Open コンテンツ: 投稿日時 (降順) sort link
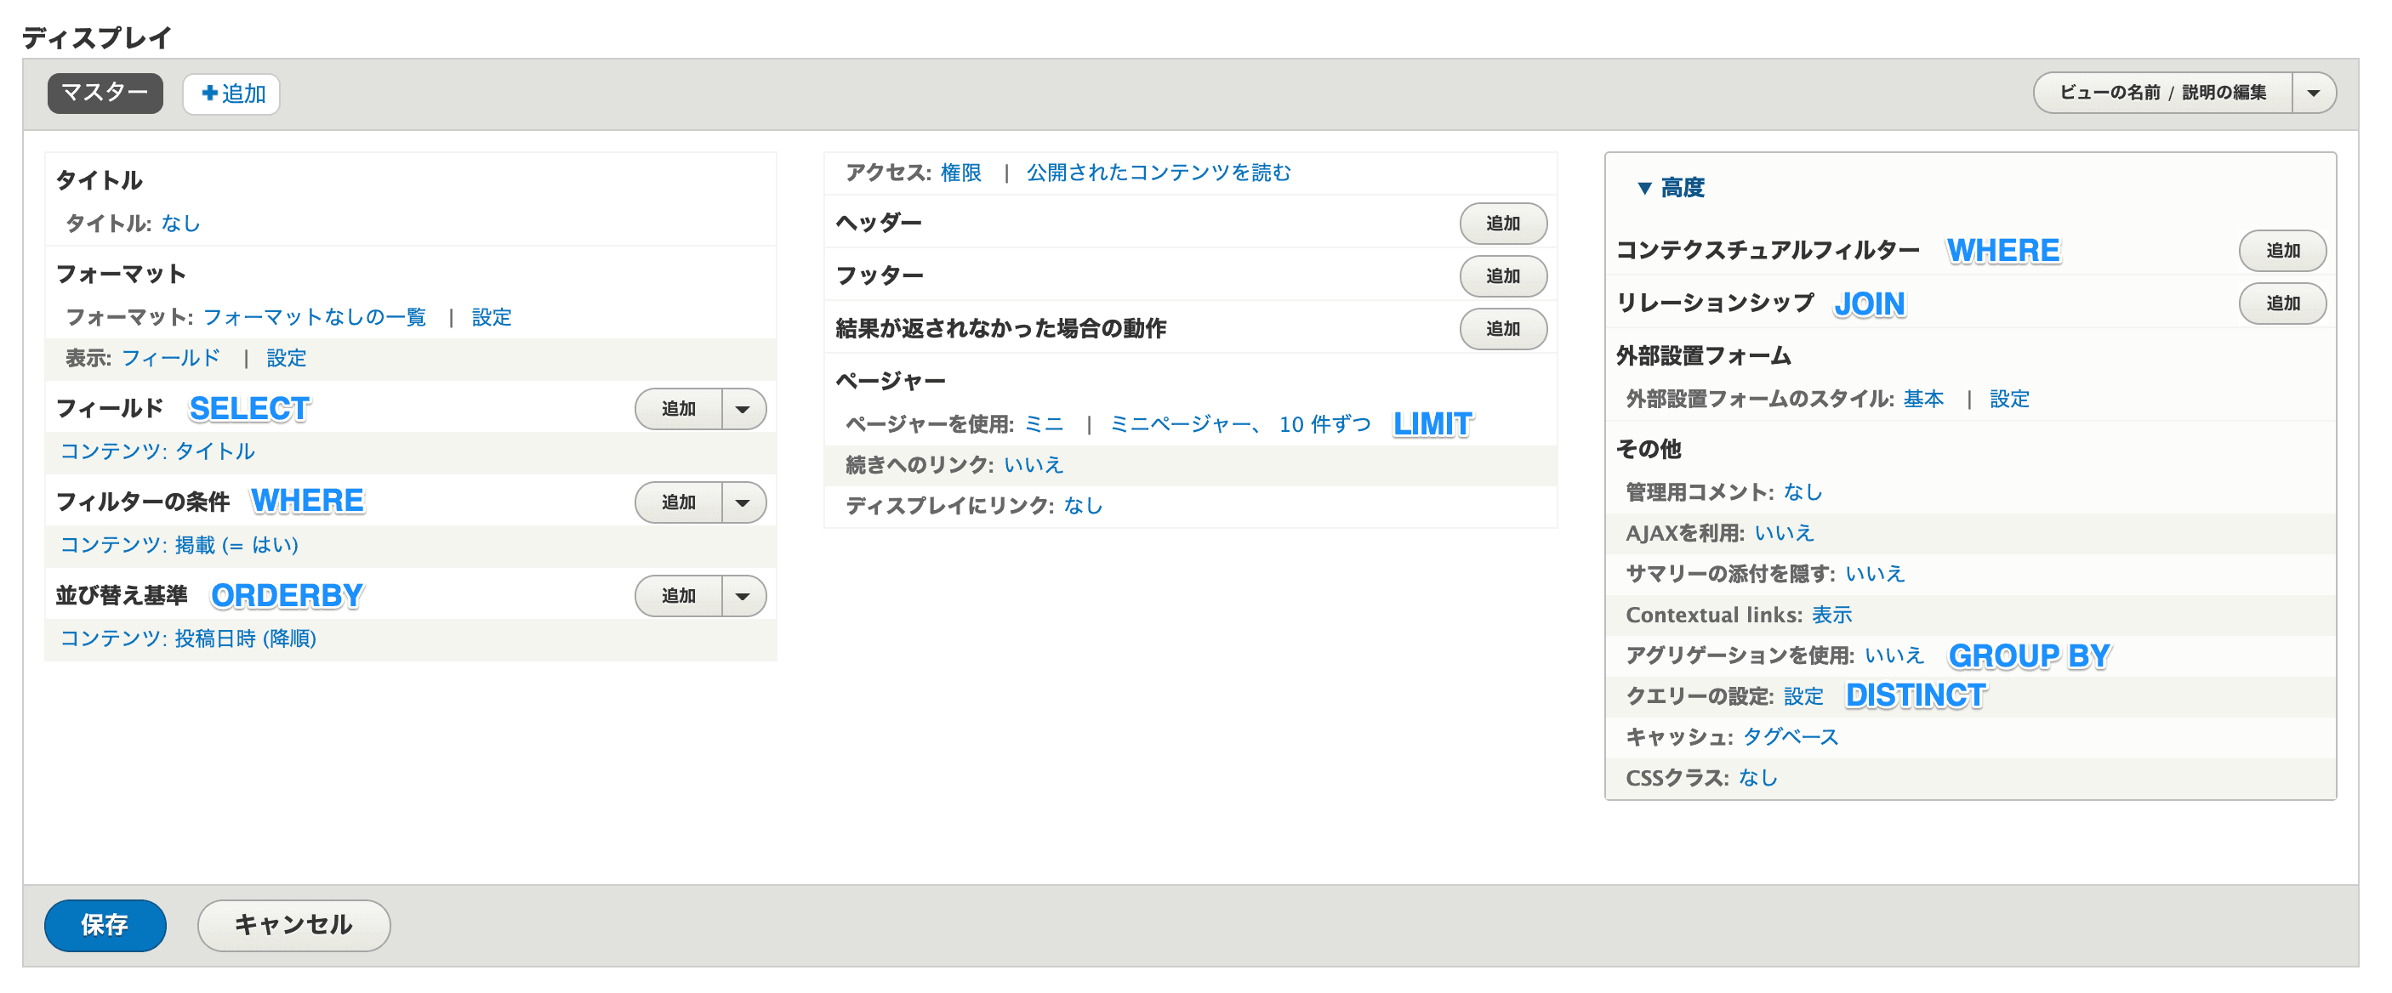 pos(188,638)
